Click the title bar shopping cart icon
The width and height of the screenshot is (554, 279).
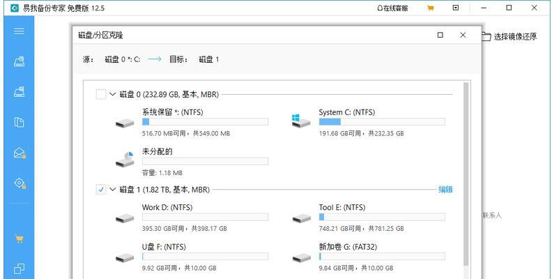[x=431, y=8]
